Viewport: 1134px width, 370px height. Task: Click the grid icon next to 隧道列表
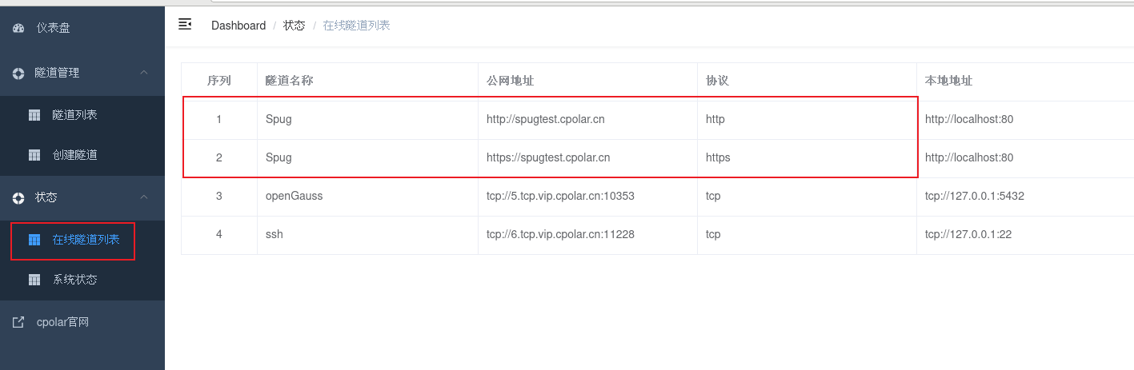click(x=34, y=115)
